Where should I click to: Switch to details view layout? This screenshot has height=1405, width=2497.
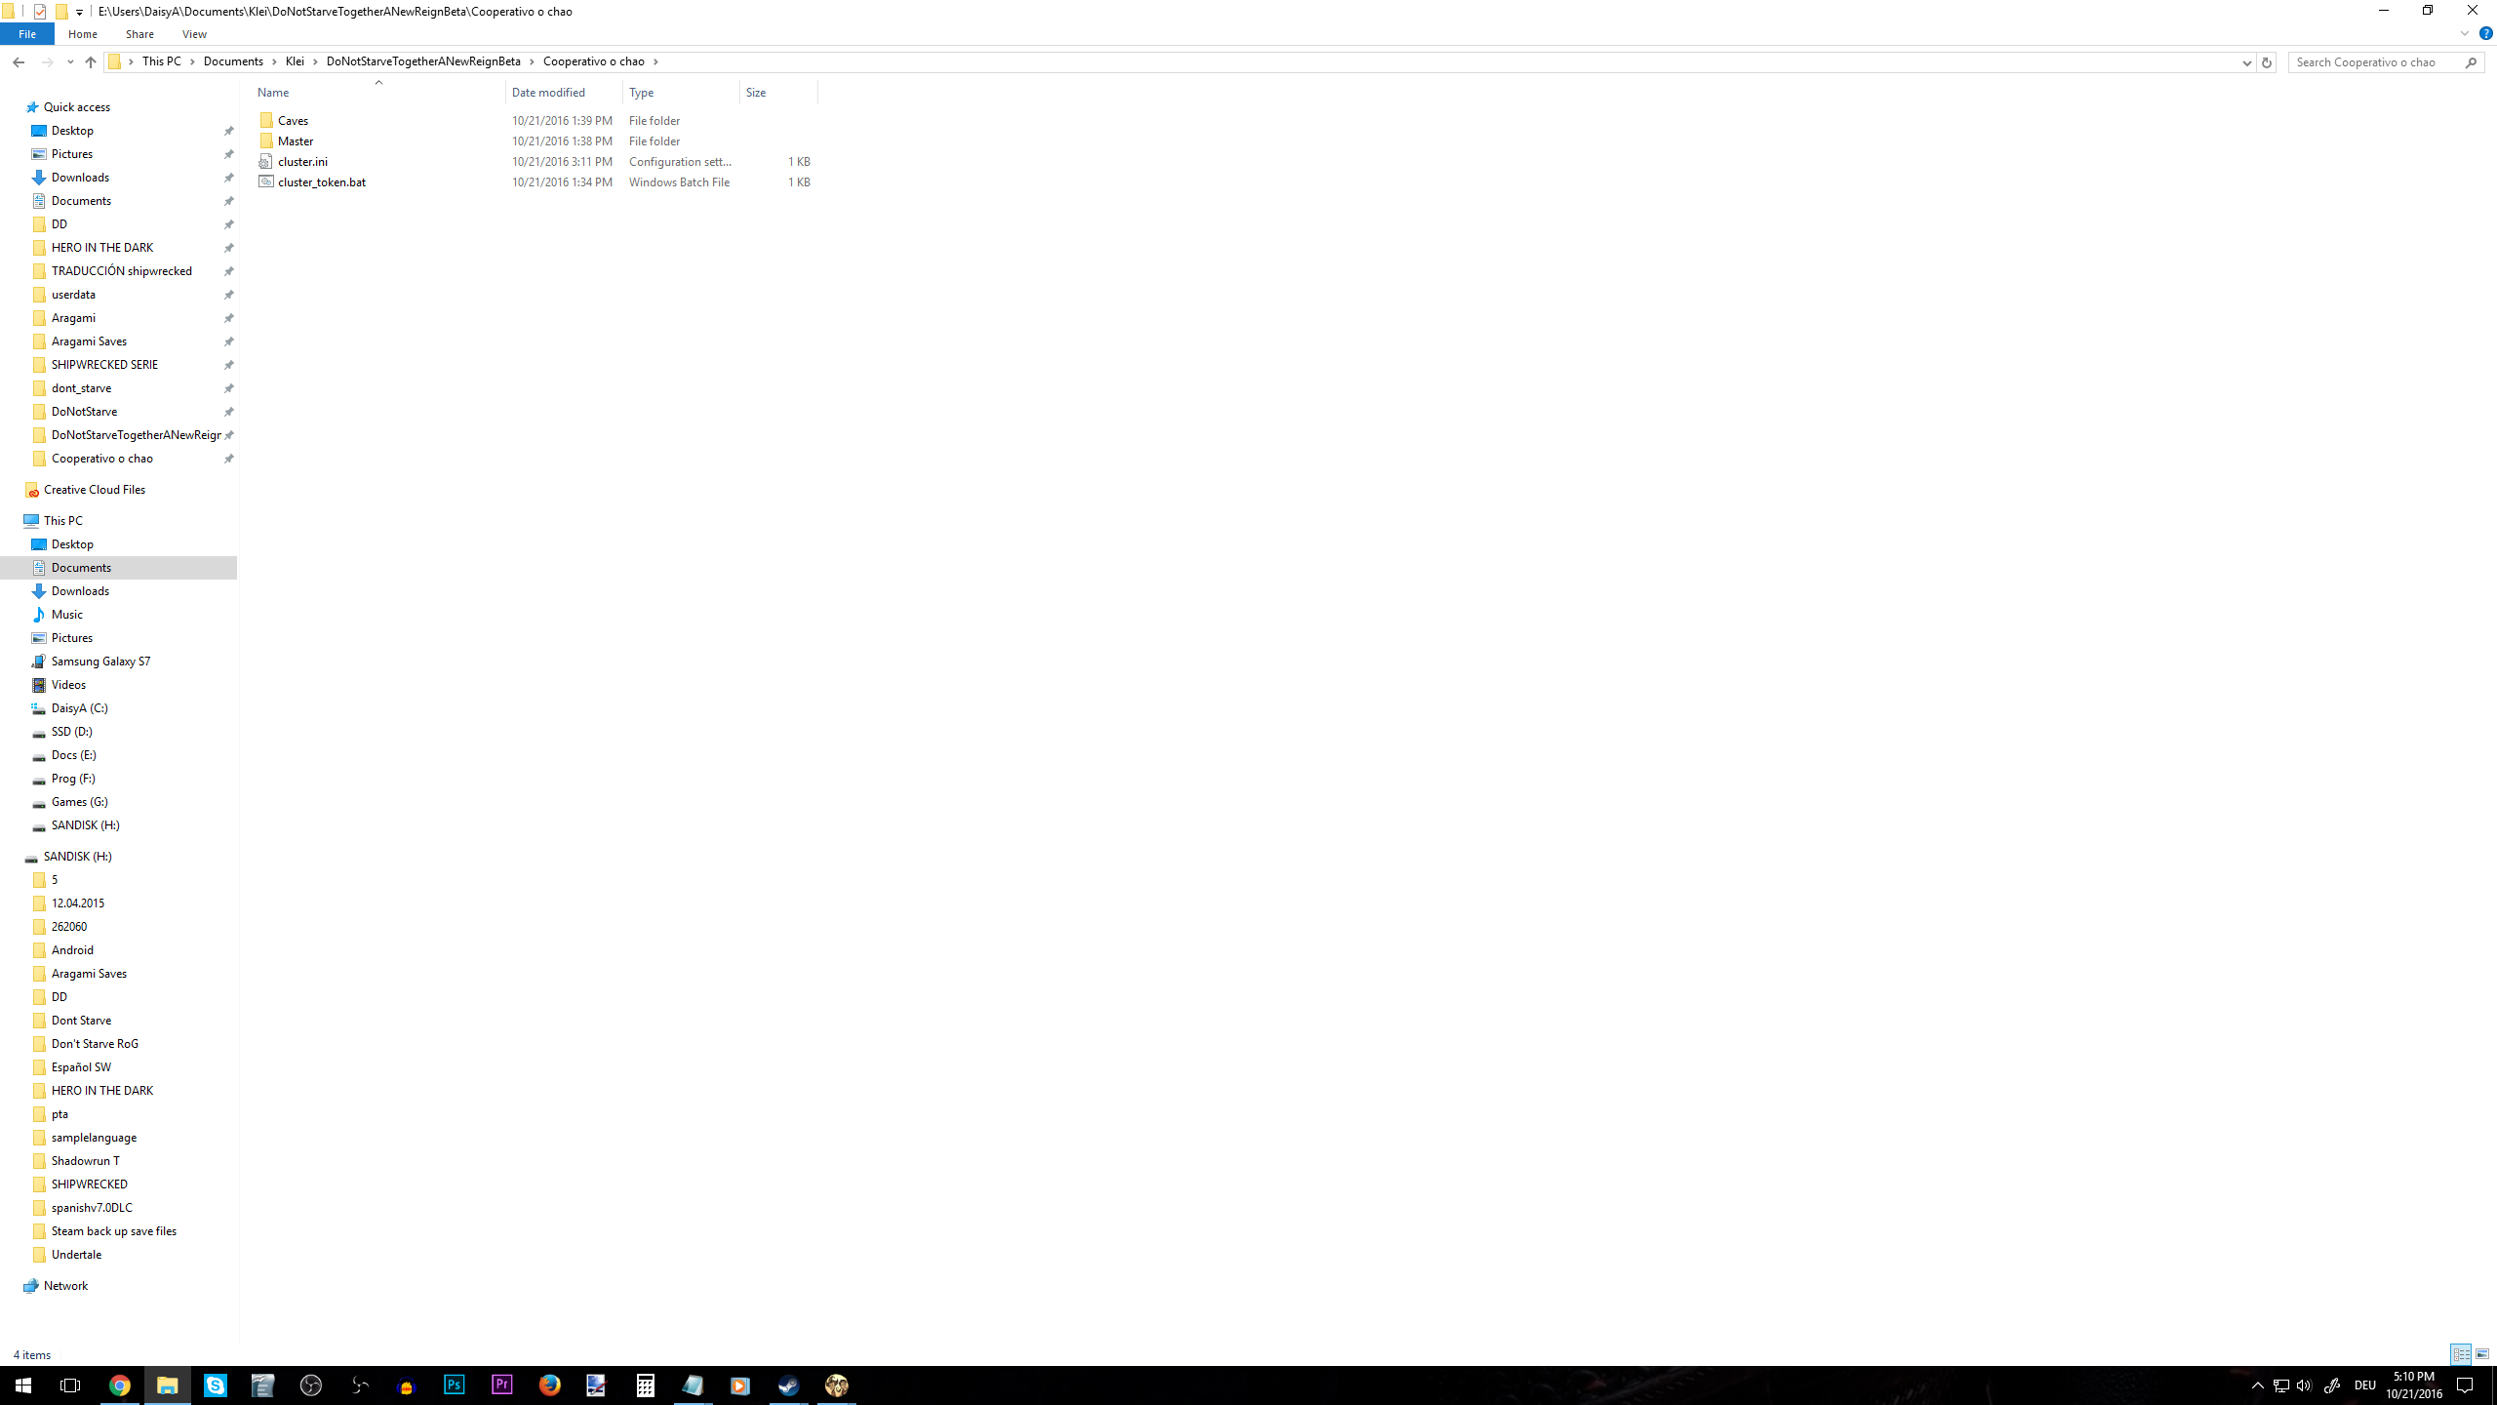point(2461,1354)
